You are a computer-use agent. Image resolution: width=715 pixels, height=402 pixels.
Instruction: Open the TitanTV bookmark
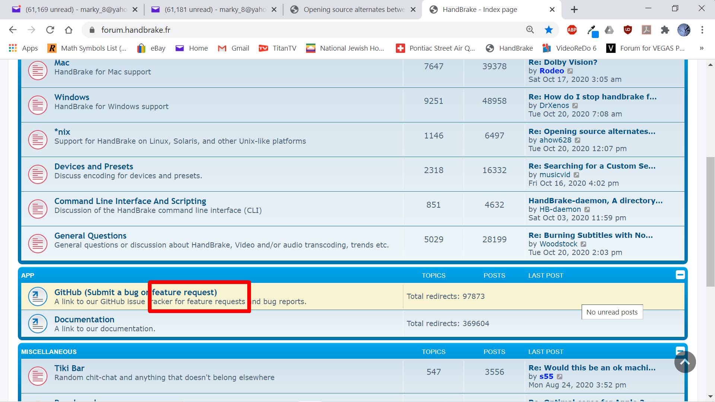coord(277,48)
